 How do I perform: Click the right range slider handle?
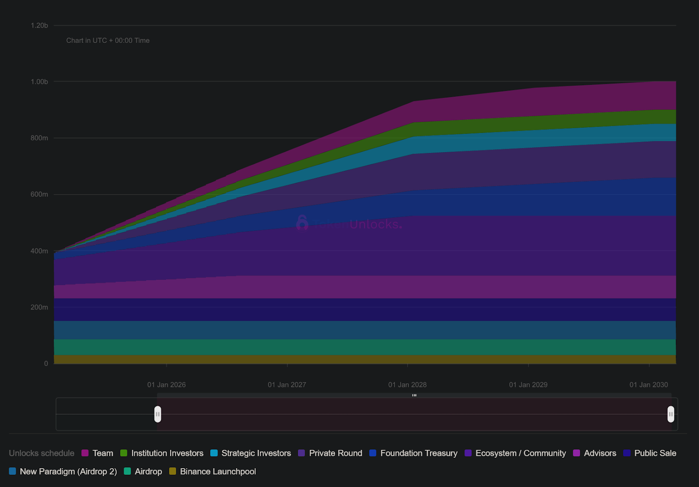[x=671, y=414]
